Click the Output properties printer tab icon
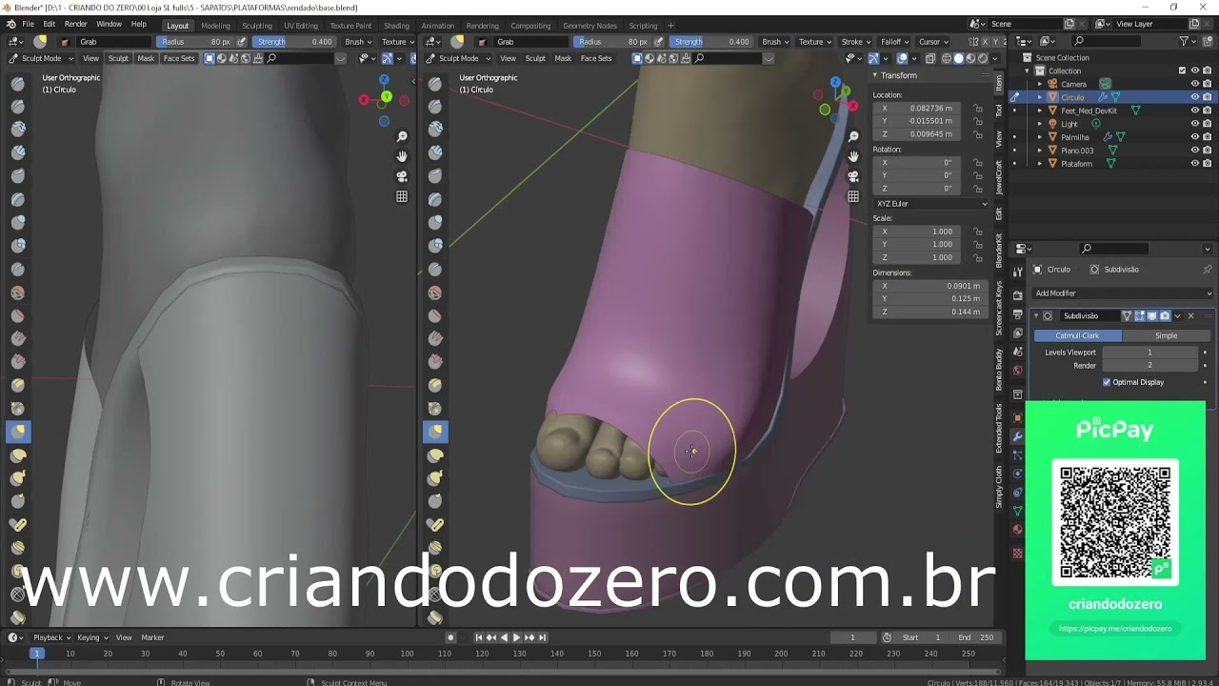Viewport: 1219px width, 686px height. [1018, 313]
